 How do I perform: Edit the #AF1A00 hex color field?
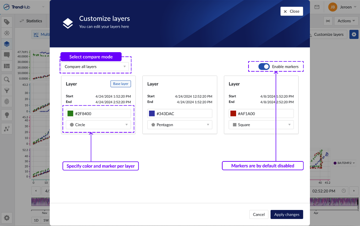pos(264,114)
